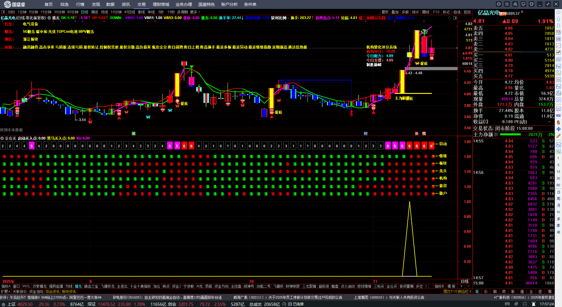The width and height of the screenshot is (562, 307).
Task: Click the 亿晶光电 stock name header
Action: (489, 13)
